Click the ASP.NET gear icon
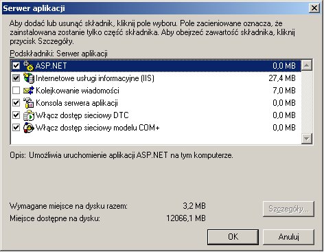The width and height of the screenshot is (324, 252). [x=29, y=66]
